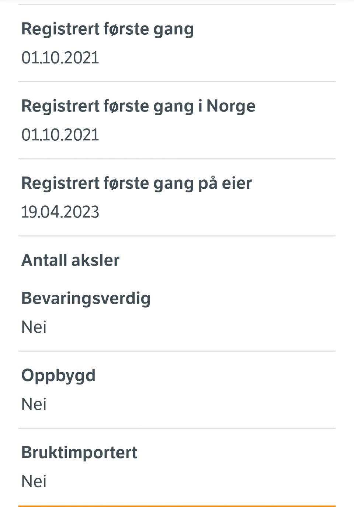Select the 'Nei' value under Bevaringsverdig
Screen dimensions: 354x507
(34, 327)
